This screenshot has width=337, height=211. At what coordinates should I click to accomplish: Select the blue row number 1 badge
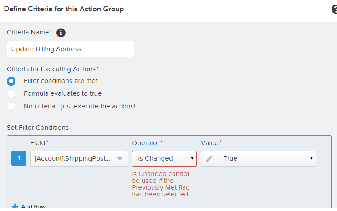tap(19, 158)
